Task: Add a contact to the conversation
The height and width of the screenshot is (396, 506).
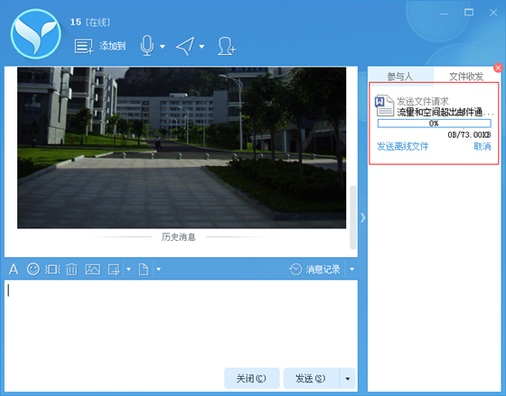Action: (227, 46)
